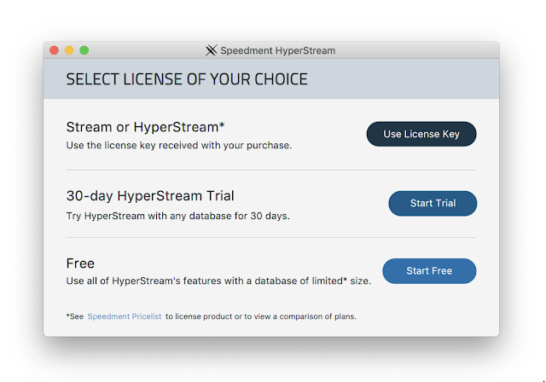Click text about database of limited* size
Screen dimensions: 546x382
[x=218, y=281]
